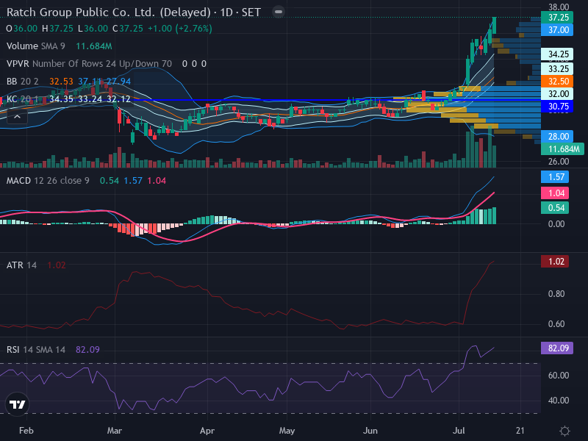Click the close price C37.25 value
Screen dimensions: 588x441
(x=128, y=29)
